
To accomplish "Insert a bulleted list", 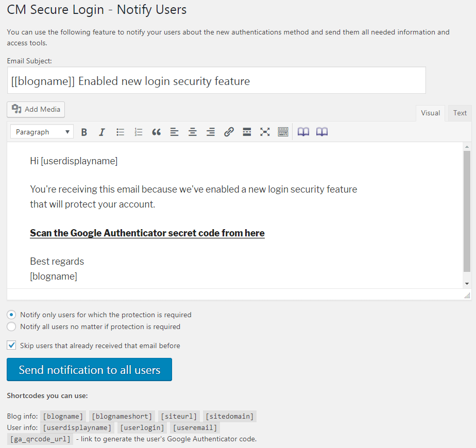I will (120, 132).
